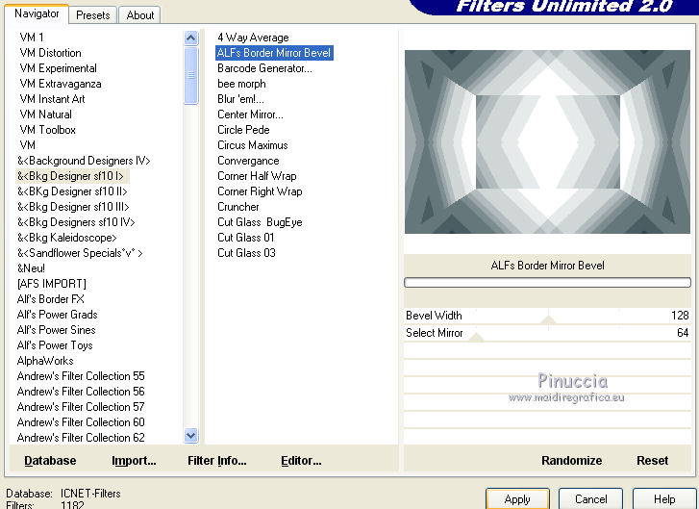Choose the Blur 'em!... filter

pos(240,99)
